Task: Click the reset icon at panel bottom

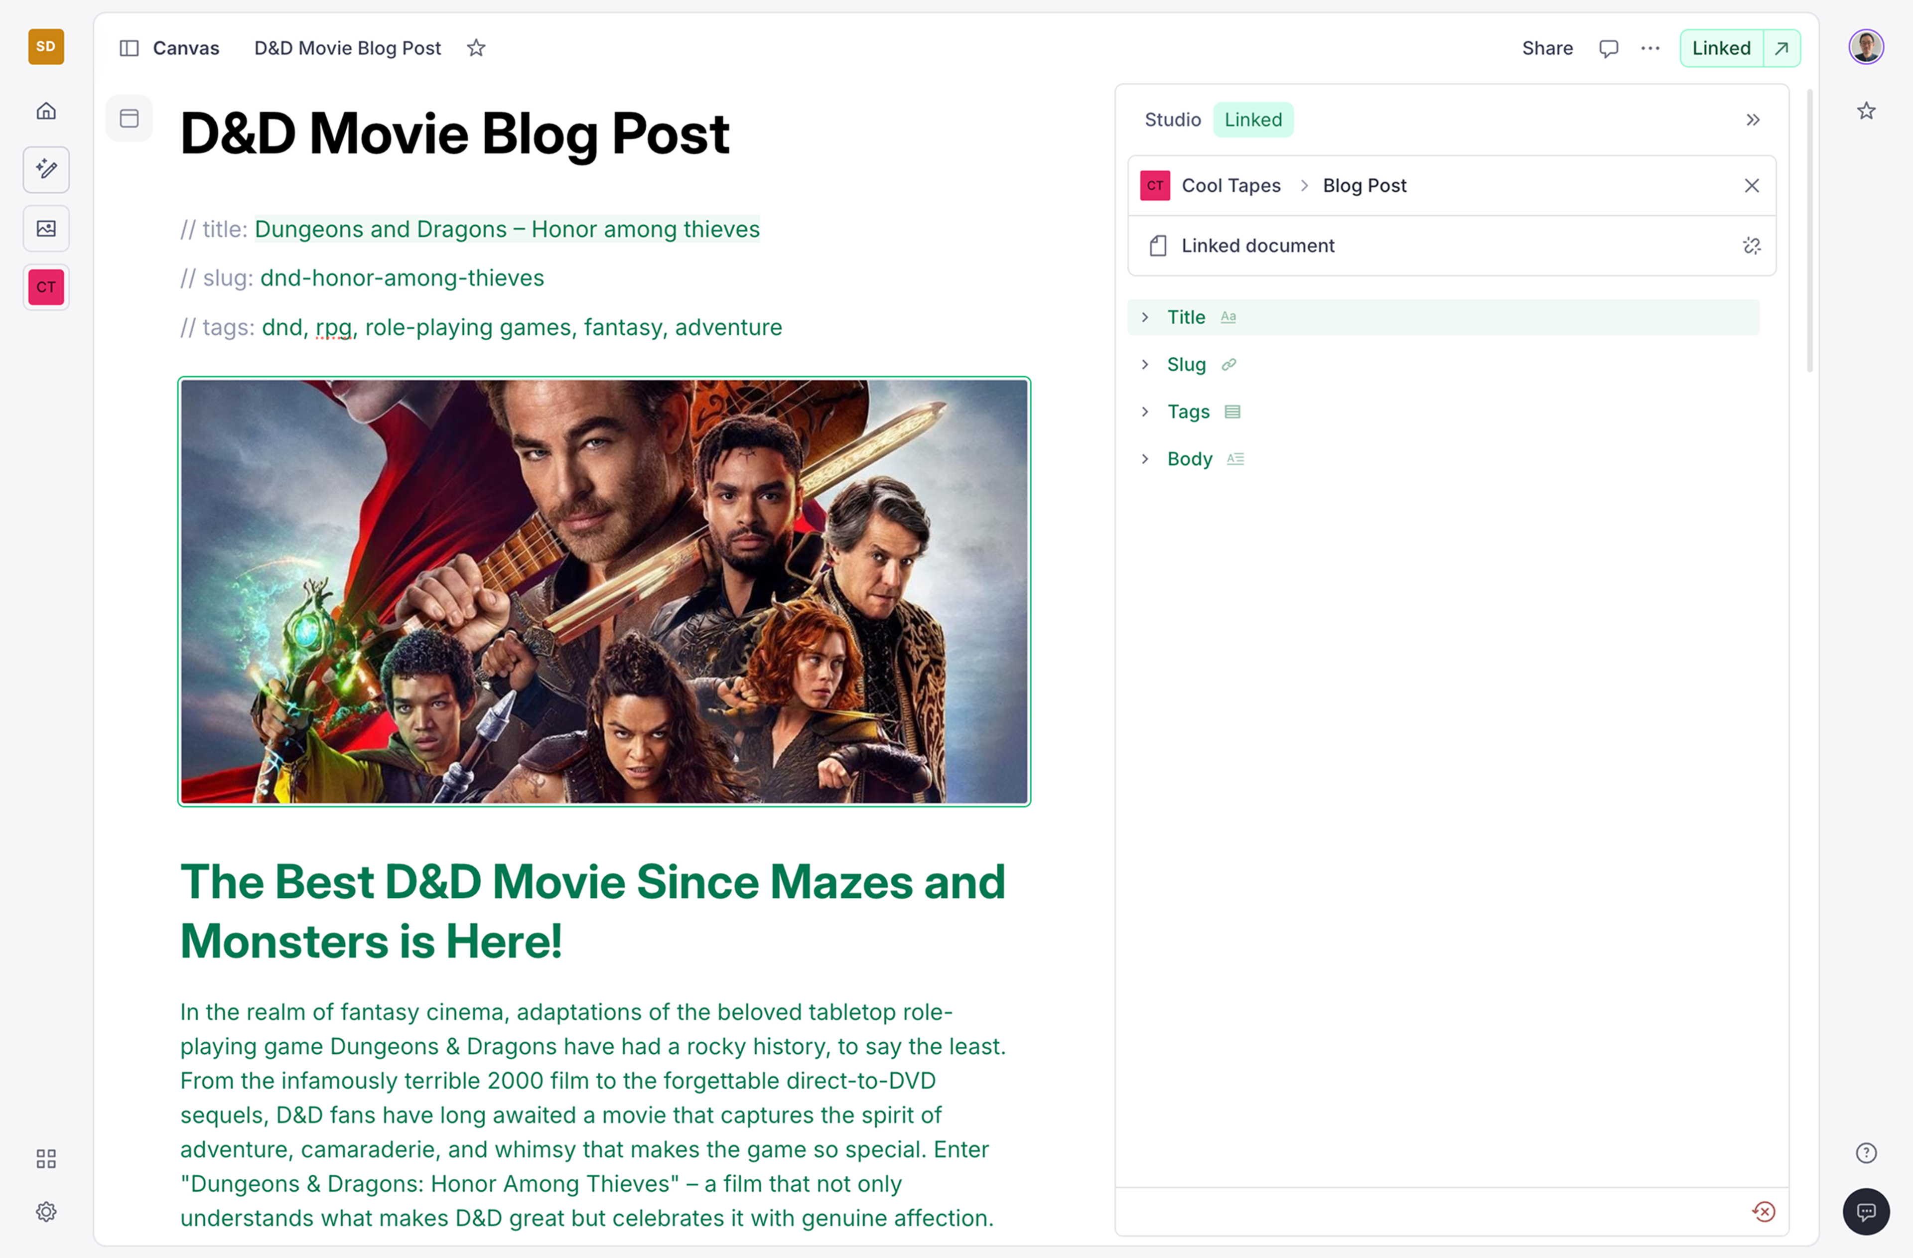Action: [1764, 1211]
